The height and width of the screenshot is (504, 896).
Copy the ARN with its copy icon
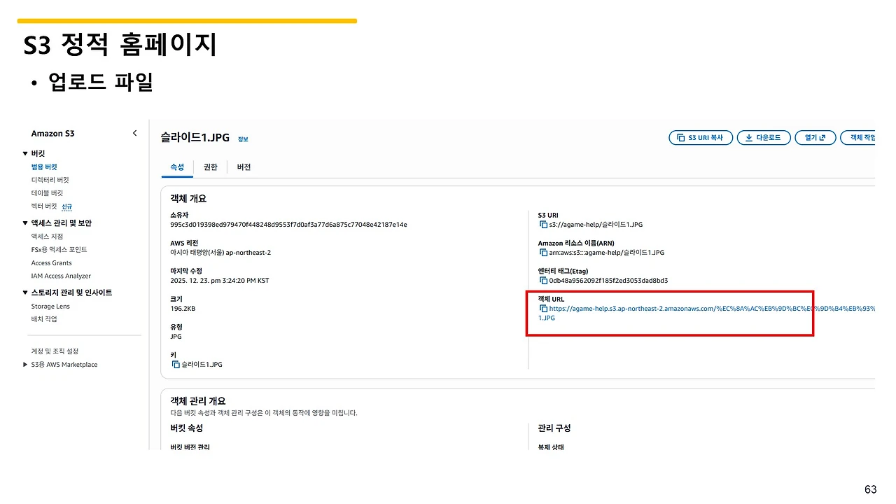pos(543,253)
